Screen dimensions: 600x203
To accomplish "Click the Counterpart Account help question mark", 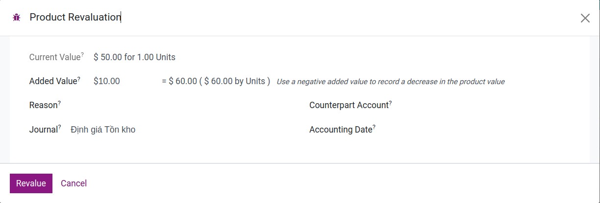I will [390, 102].
